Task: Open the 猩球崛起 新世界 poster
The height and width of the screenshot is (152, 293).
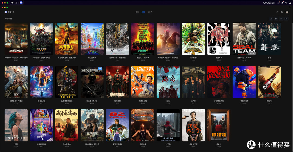Action: 92,125
